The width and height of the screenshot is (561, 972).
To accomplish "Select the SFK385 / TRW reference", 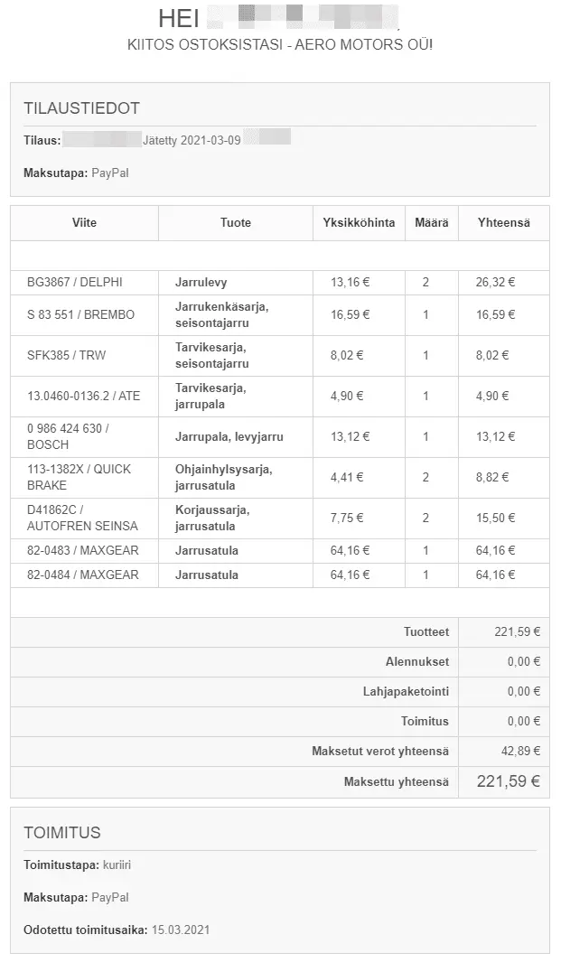I will coord(66,355).
